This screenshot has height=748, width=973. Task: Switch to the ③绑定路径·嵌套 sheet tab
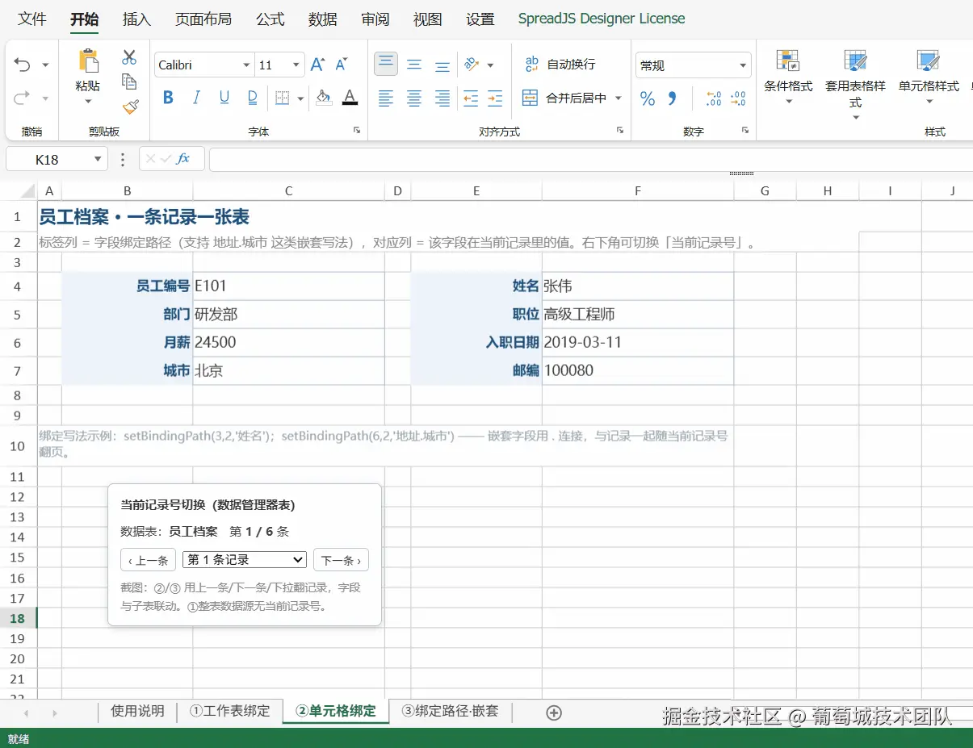pyautogui.click(x=450, y=711)
